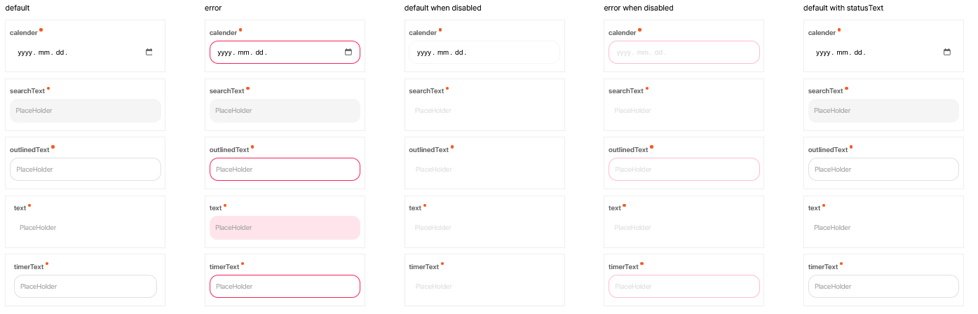Focus searchText input in statusText column
Screen dimensions: 978x314
pos(883,111)
